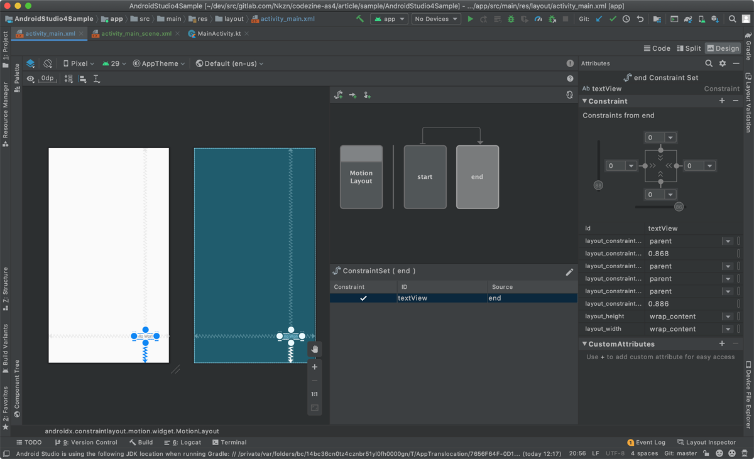Switch to Code view mode
Viewport: 754px width, 459px height.
coord(657,48)
